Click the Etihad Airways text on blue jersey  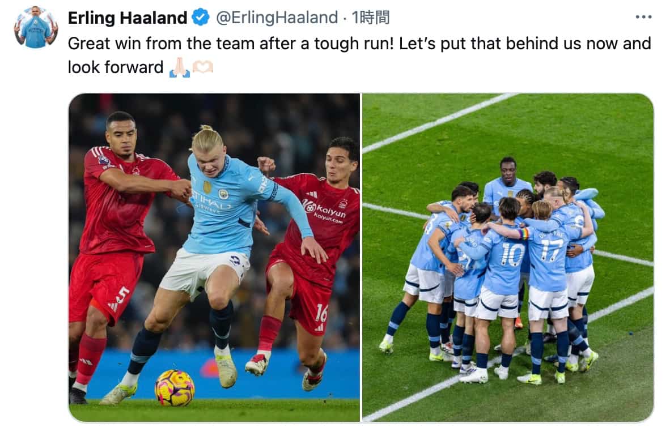click(x=211, y=201)
